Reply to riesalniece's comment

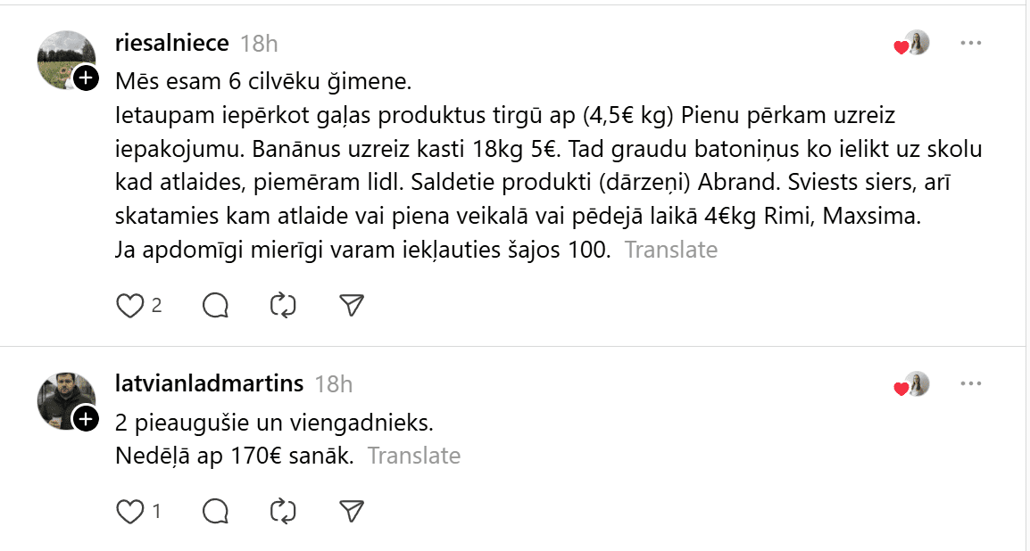click(x=216, y=306)
